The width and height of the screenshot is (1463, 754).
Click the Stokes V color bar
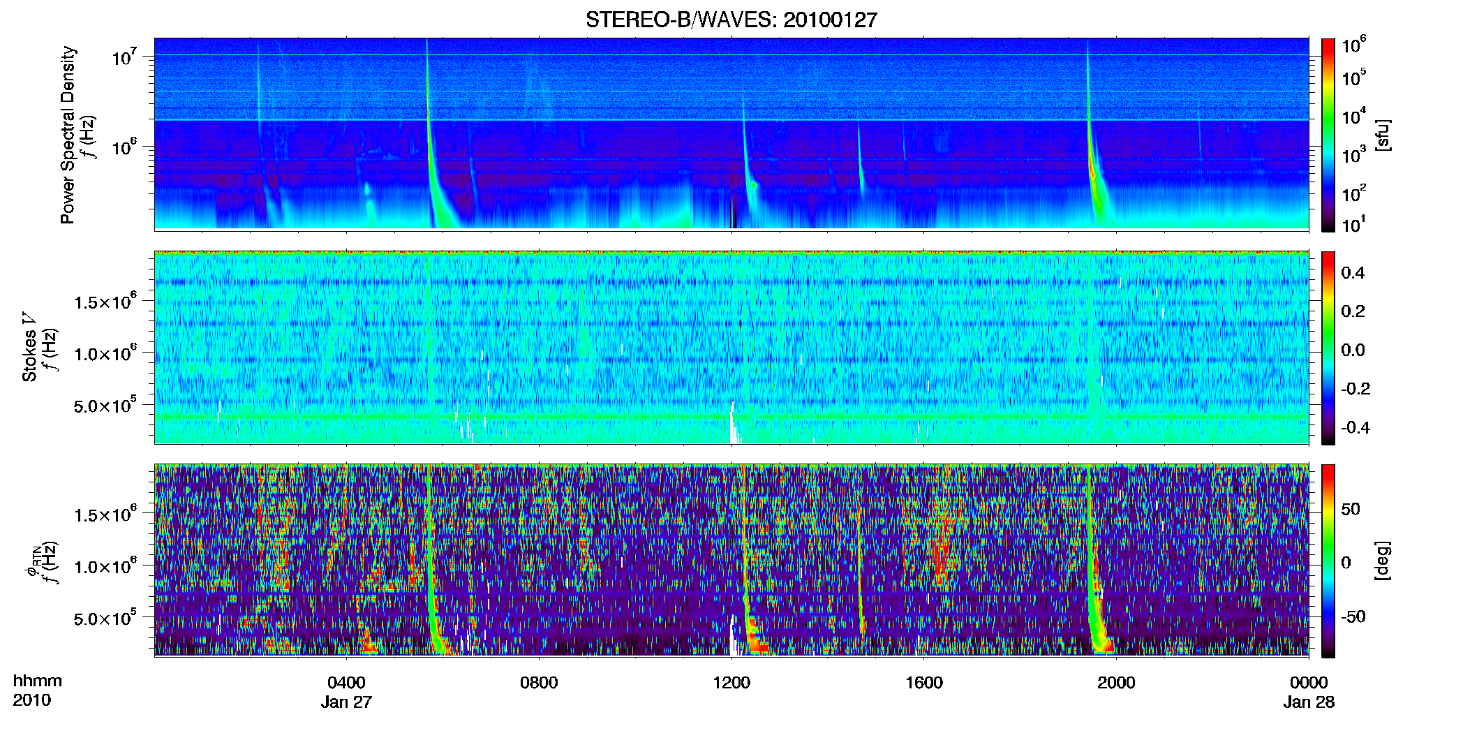pos(1328,348)
